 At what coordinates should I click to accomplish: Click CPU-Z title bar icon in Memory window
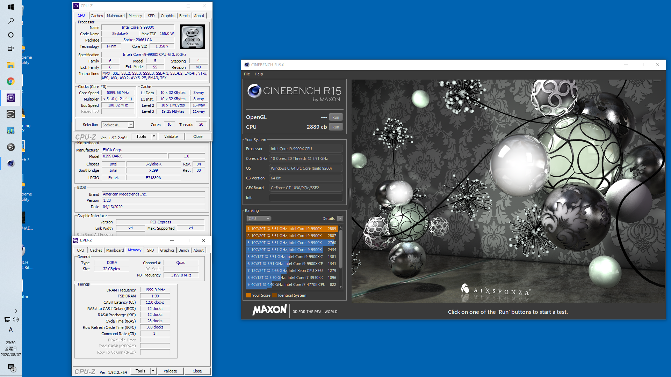tap(75, 241)
